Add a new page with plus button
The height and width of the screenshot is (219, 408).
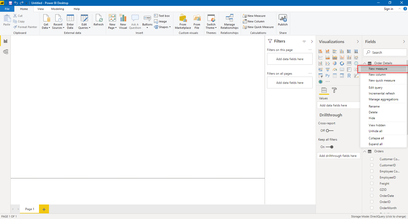pos(44,209)
